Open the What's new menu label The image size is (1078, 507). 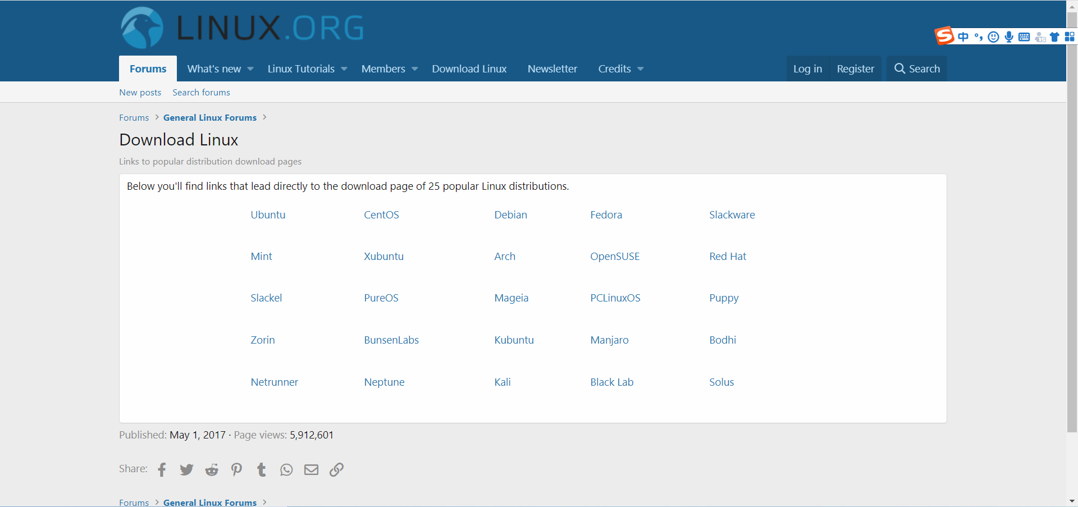(x=214, y=68)
